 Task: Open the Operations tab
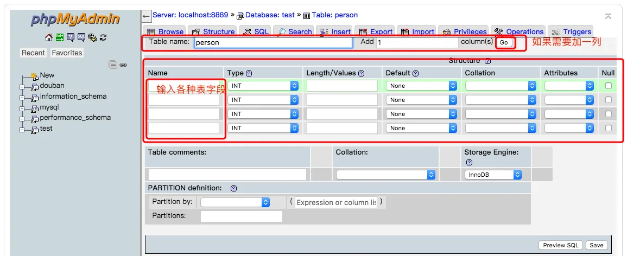coord(519,31)
